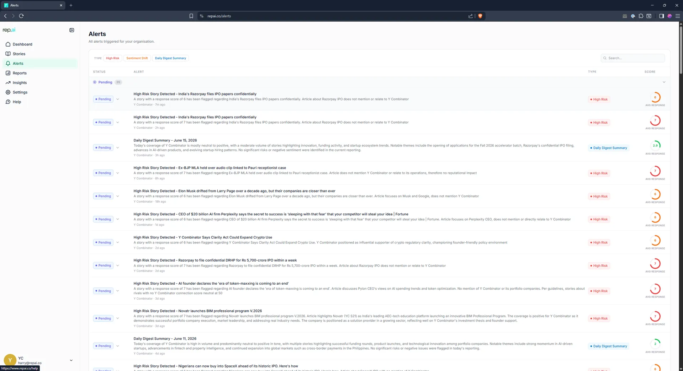Image resolution: width=683 pixels, height=371 pixels.
Task: Open the mail extension icon in toolbar
Action: 625,16
